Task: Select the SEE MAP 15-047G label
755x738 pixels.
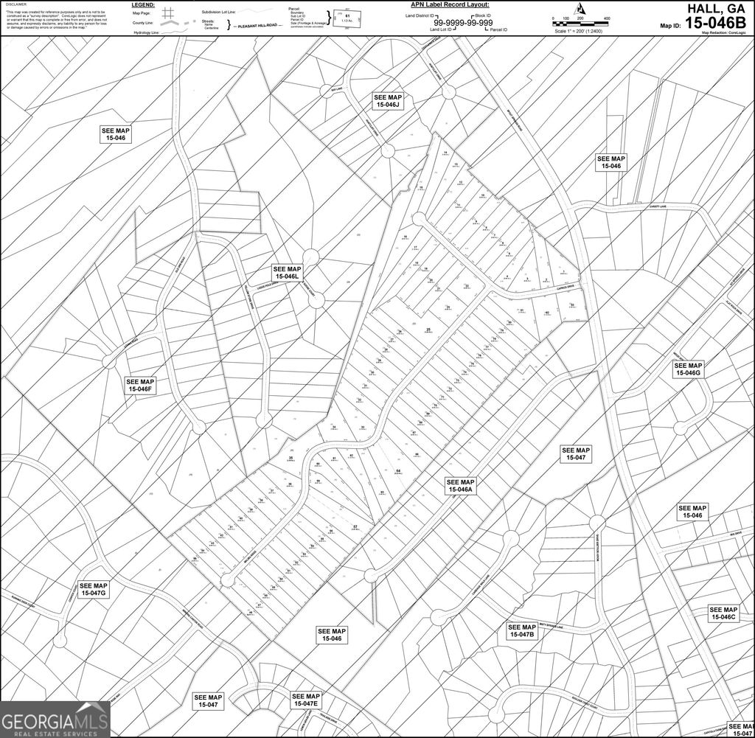Action: [94, 590]
